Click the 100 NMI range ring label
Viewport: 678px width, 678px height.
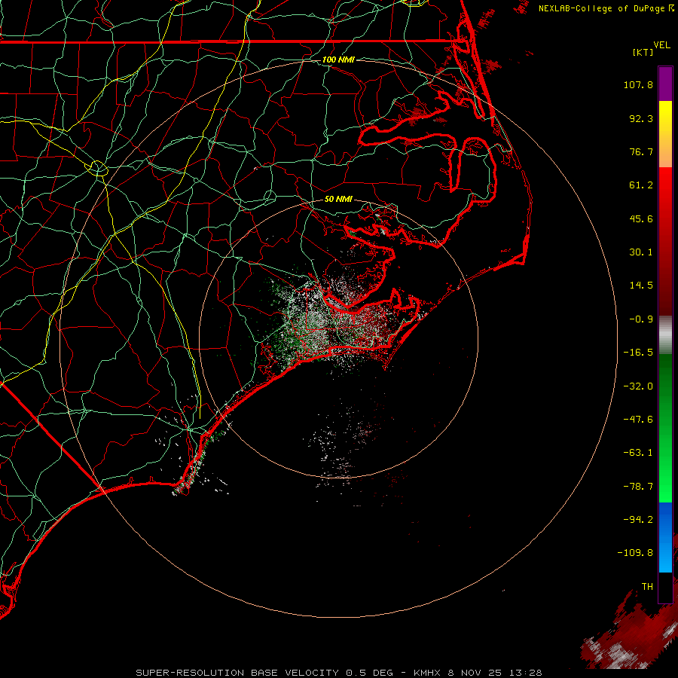click(x=338, y=60)
